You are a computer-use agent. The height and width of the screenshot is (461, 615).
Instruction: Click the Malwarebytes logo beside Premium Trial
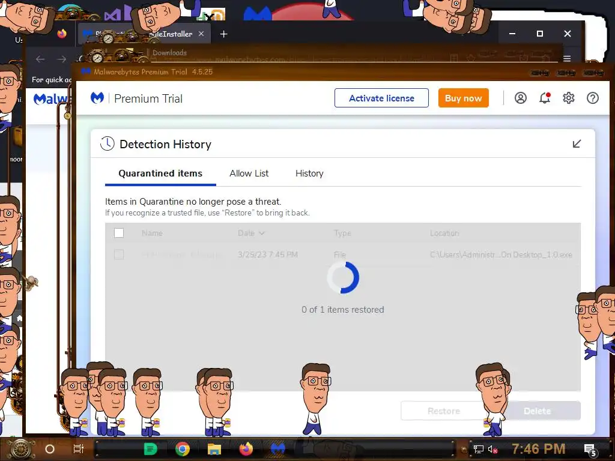click(97, 98)
